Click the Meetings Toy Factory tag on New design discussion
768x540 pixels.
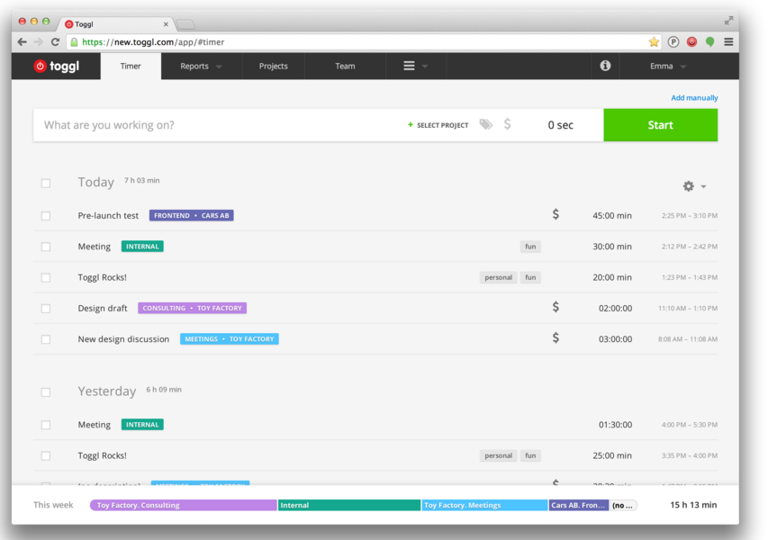coord(230,338)
